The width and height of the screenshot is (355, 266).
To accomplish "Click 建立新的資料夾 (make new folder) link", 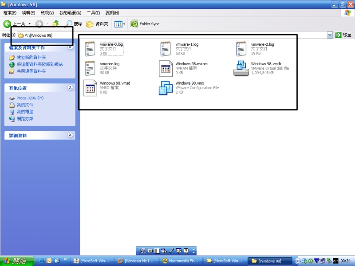I will (x=31, y=58).
